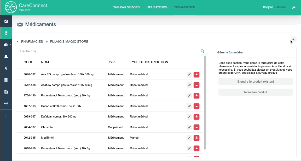Open the document sidebar icon
The image size is (301, 161).
6,92
